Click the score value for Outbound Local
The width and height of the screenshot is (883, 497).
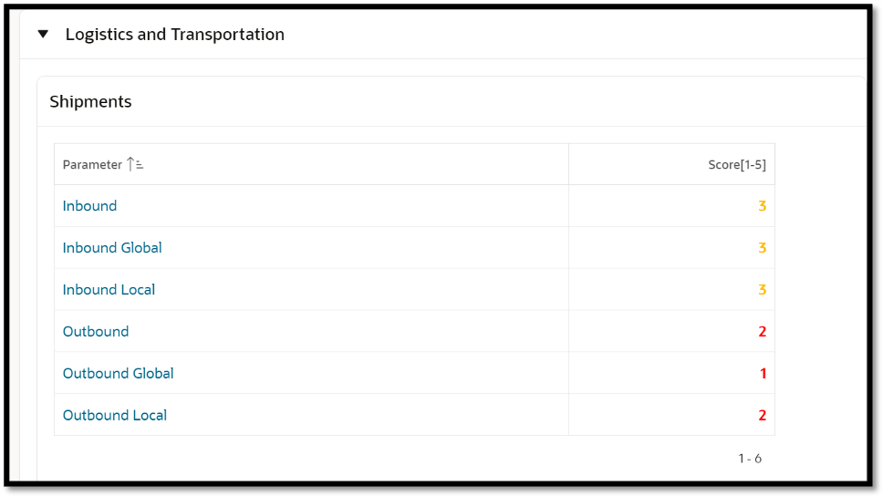coord(762,416)
